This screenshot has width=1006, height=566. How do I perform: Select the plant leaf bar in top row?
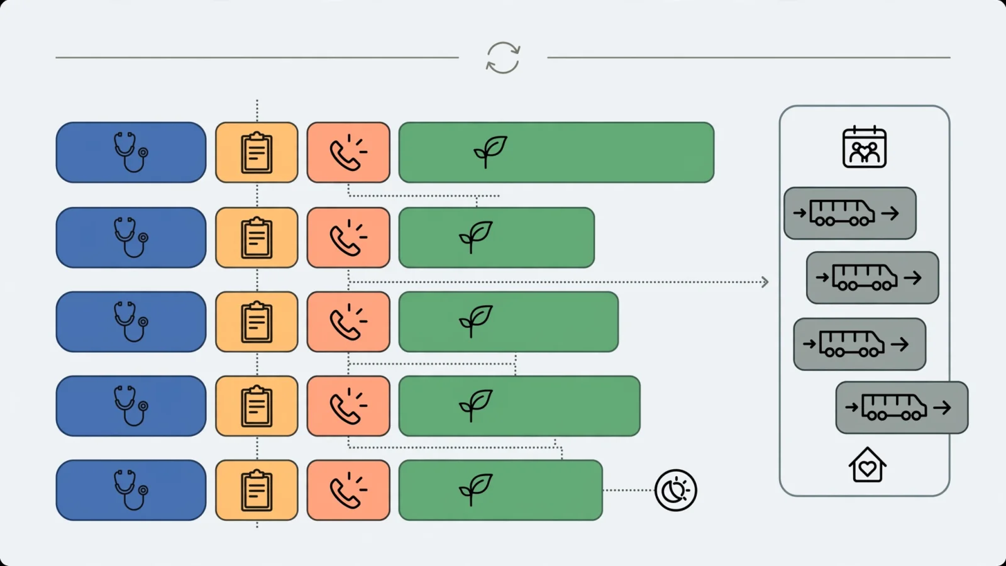click(556, 153)
